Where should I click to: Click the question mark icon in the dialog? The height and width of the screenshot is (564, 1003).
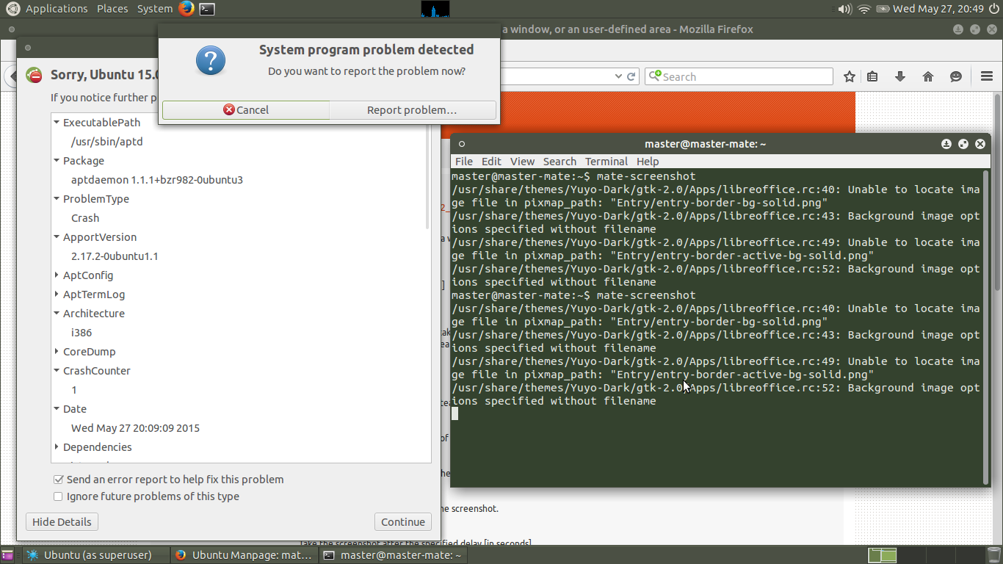[x=211, y=60]
